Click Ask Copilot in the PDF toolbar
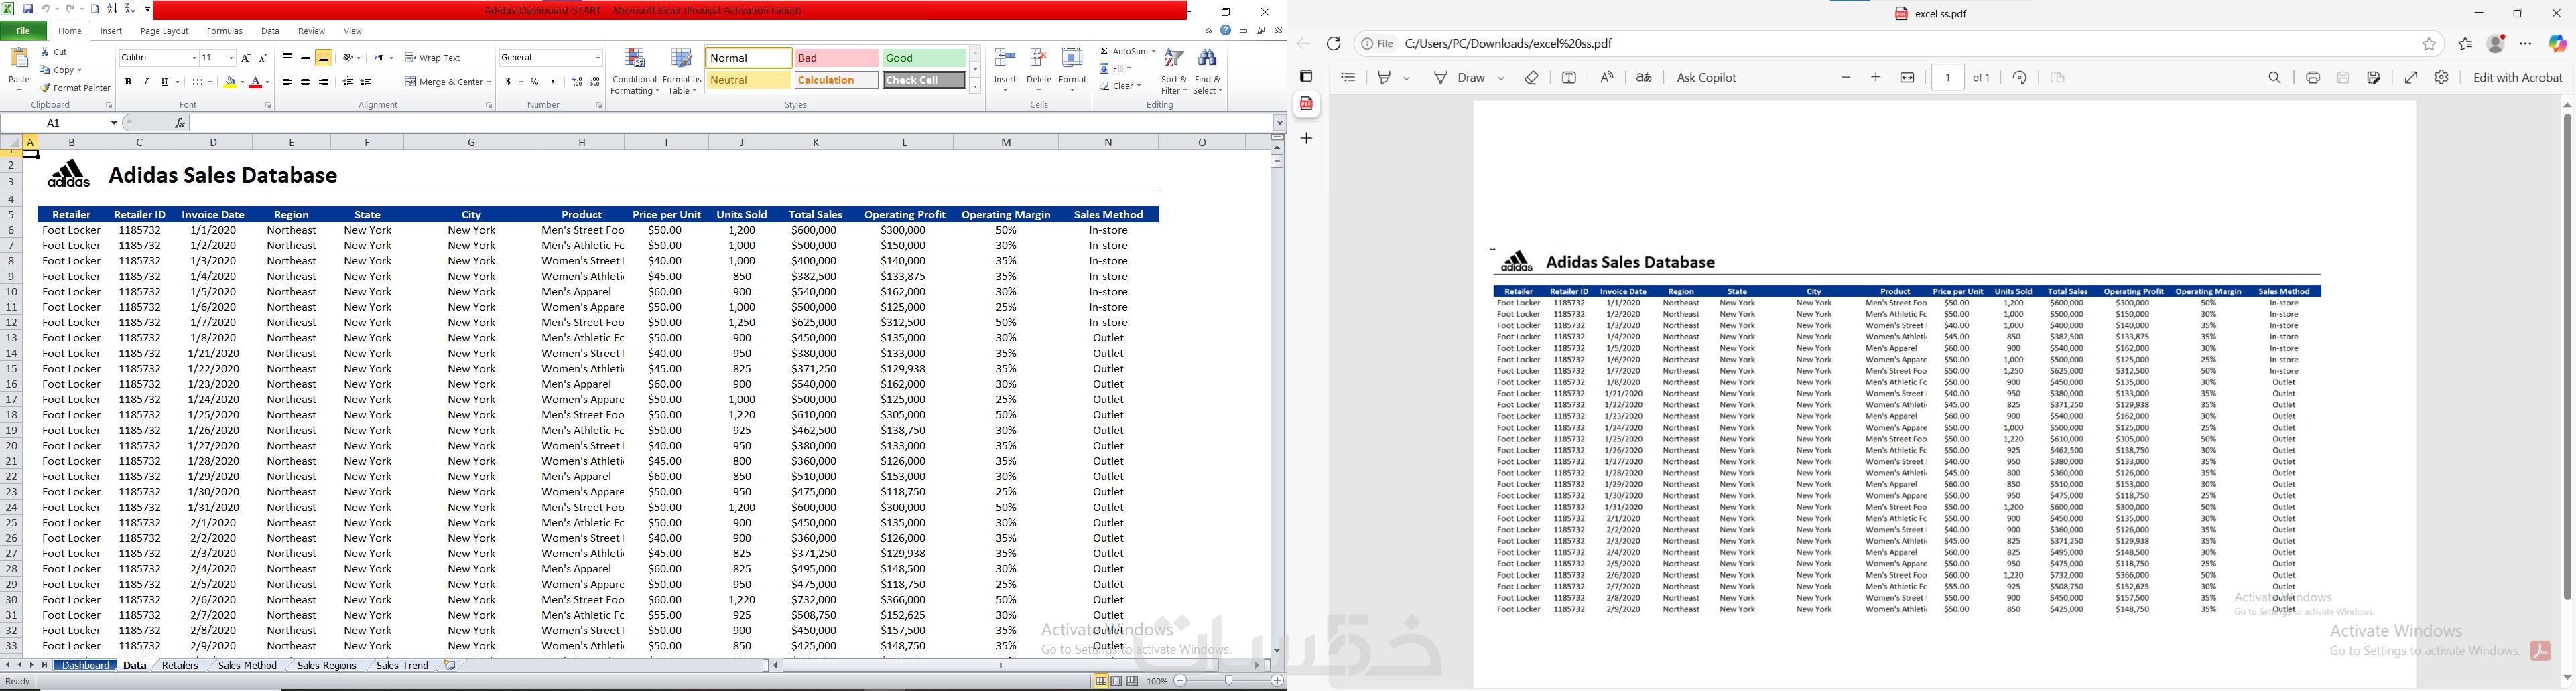This screenshot has width=2576, height=691. click(x=1706, y=78)
